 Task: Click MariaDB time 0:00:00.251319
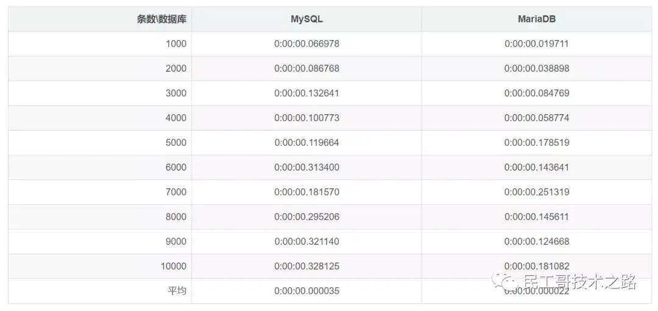pyautogui.click(x=536, y=192)
